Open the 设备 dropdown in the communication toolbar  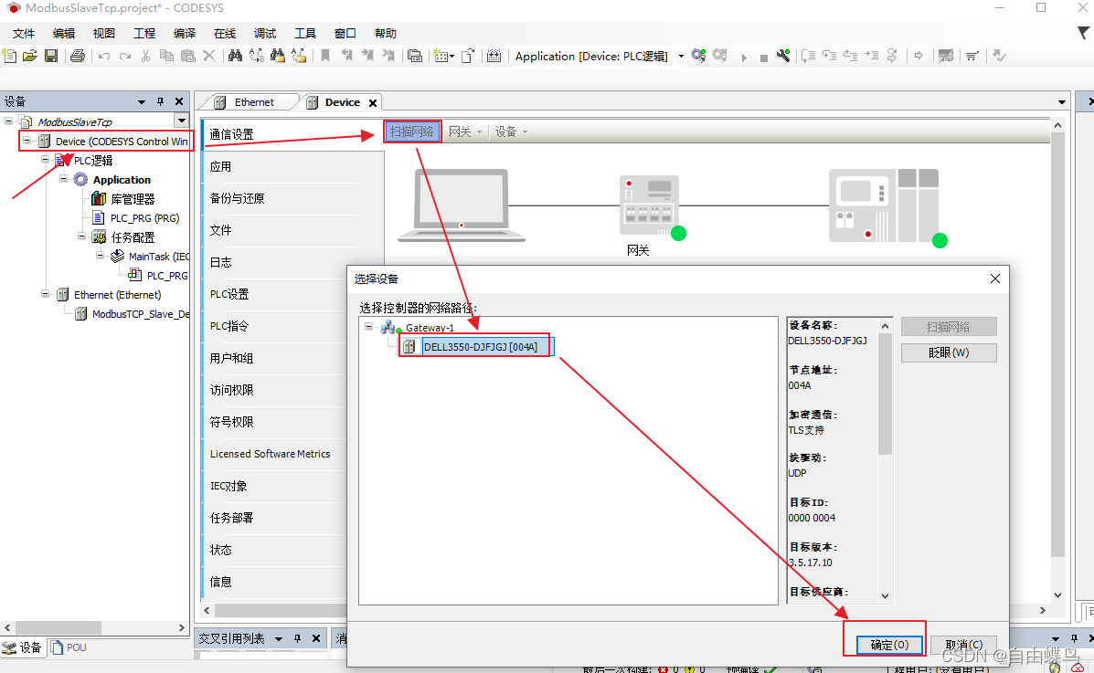(x=512, y=131)
